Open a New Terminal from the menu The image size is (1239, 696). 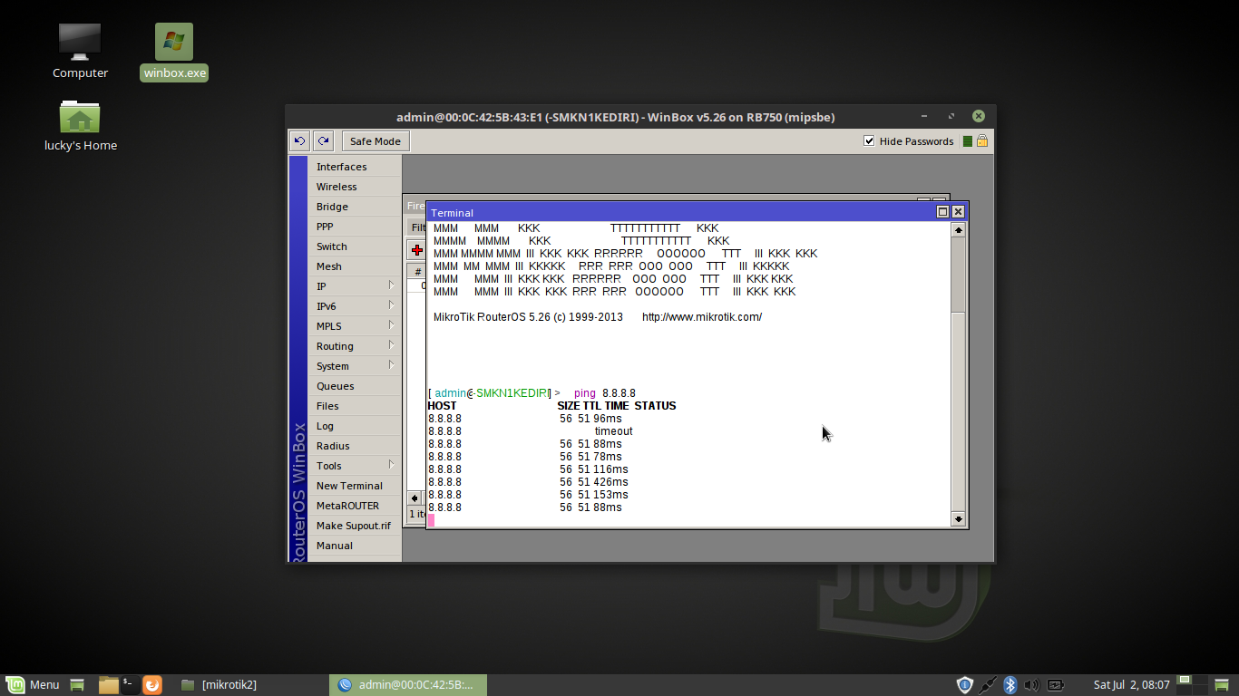pos(355,486)
